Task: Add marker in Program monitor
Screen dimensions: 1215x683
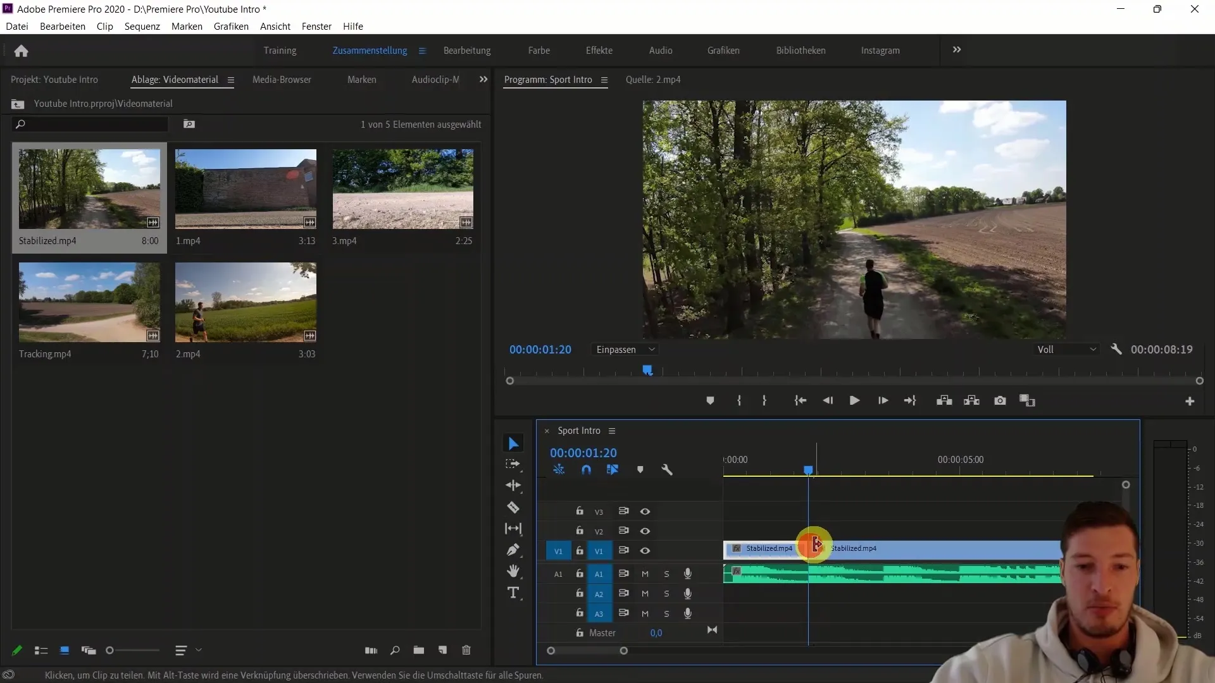Action: tap(710, 401)
